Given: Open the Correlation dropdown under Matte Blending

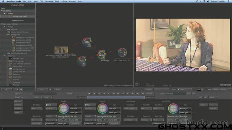Looking at the screenshot, I should coord(130,120).
